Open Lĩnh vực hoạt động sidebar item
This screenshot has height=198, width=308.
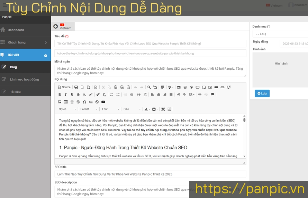coord(25,79)
